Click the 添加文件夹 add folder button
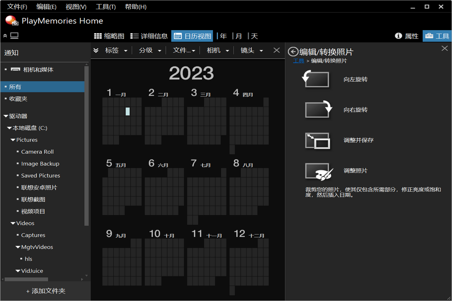This screenshot has height=301, width=452. point(46,291)
